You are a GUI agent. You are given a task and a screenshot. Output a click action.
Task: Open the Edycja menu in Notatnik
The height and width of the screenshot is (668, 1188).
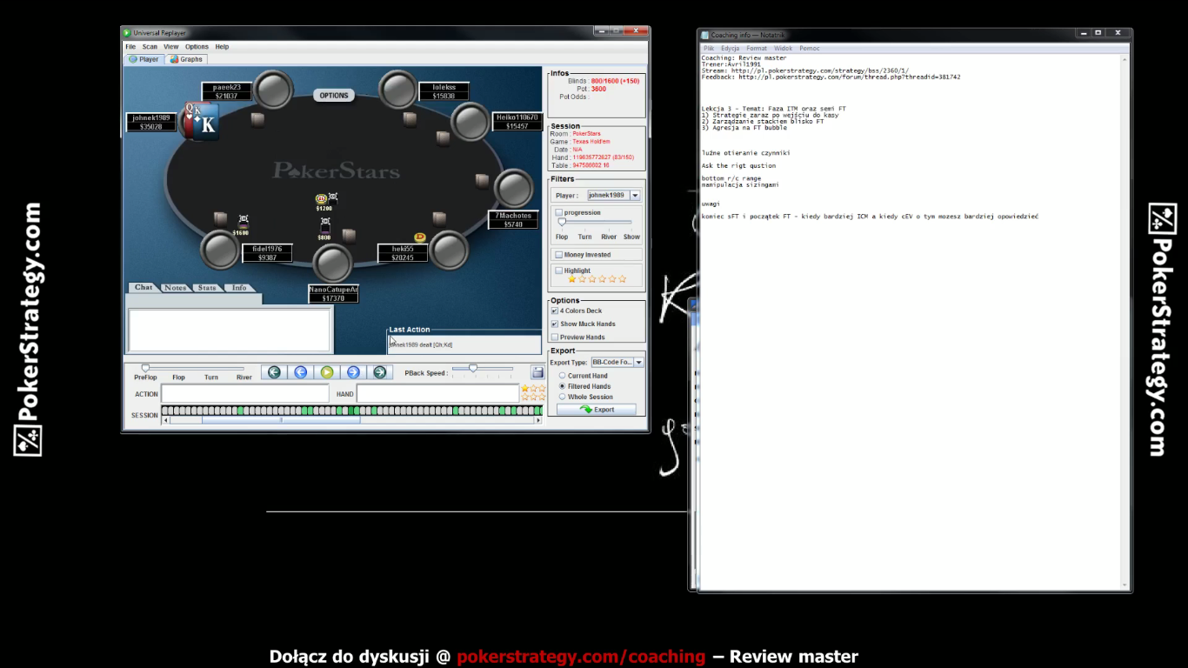tap(731, 49)
